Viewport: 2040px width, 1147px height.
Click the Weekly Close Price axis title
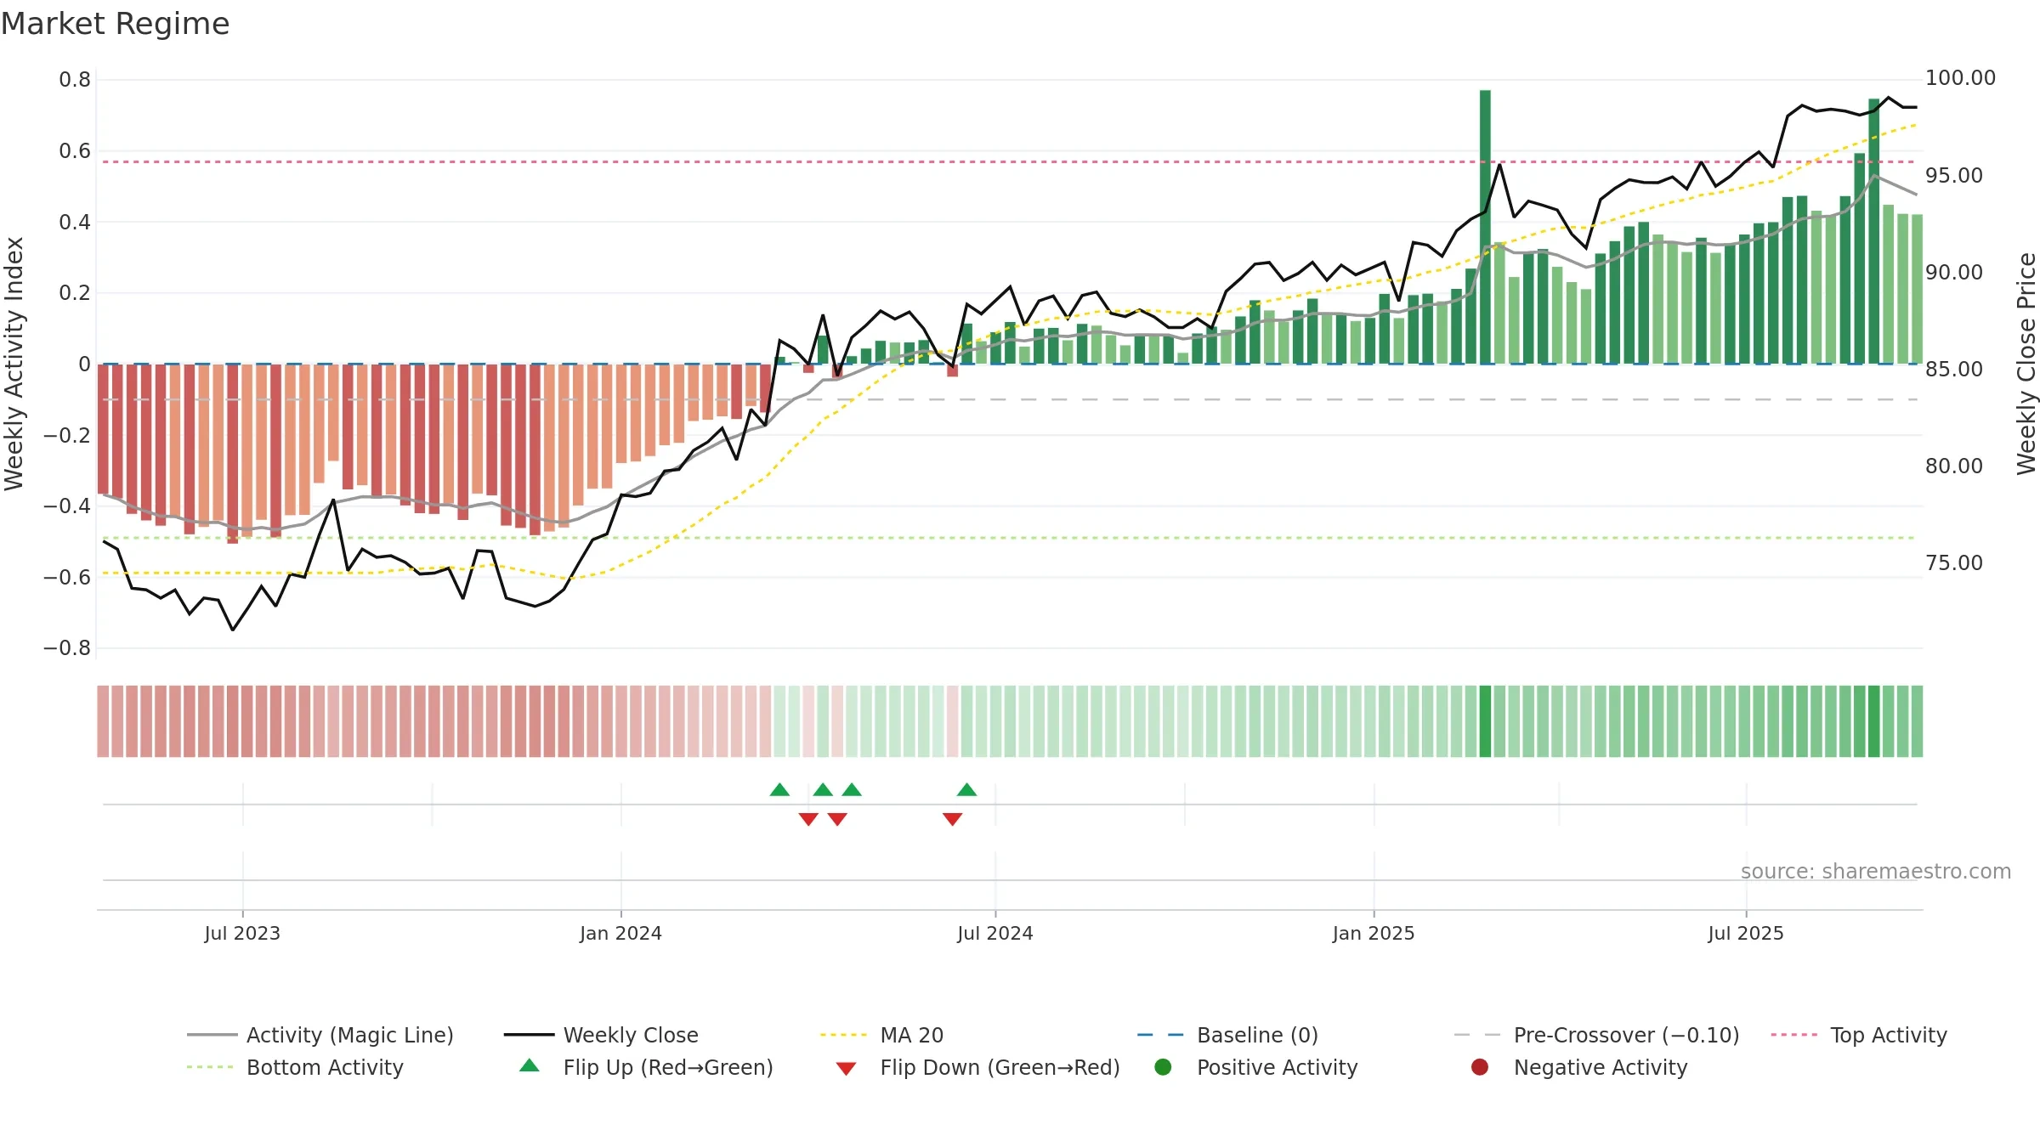(2026, 364)
